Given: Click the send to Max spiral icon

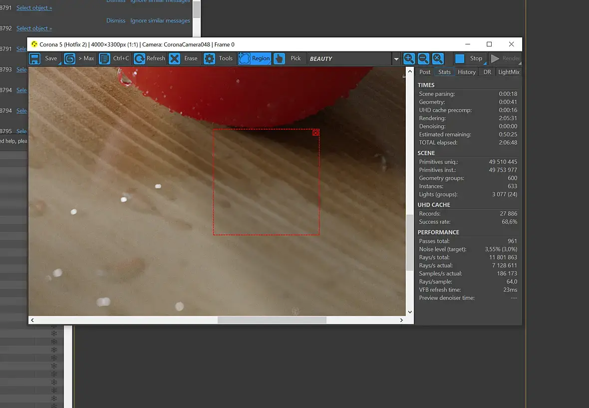Looking at the screenshot, I should [x=69, y=58].
